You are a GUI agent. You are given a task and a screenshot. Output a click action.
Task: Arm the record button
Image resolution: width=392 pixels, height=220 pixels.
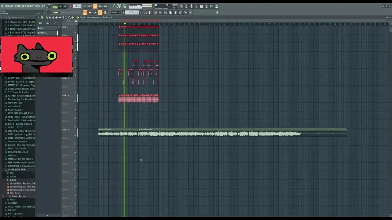click(x=70, y=6)
